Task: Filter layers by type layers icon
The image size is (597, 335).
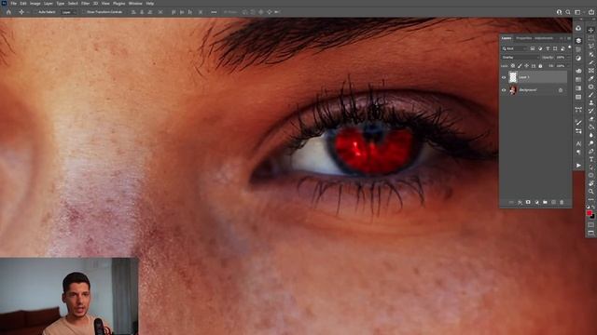Action: pos(548,48)
